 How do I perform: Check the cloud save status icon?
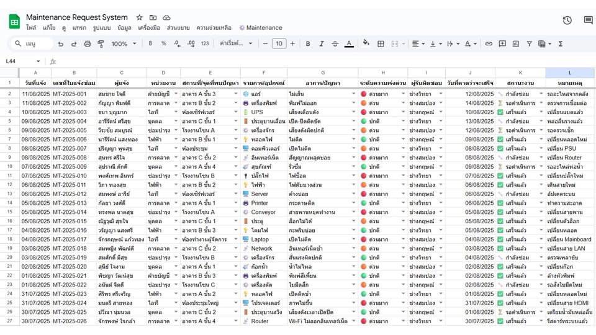coord(166,17)
